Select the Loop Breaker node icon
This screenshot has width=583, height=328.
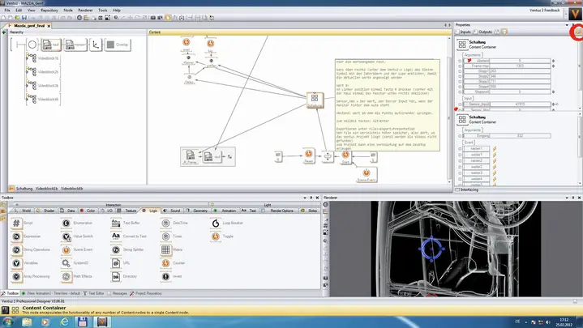click(216, 223)
